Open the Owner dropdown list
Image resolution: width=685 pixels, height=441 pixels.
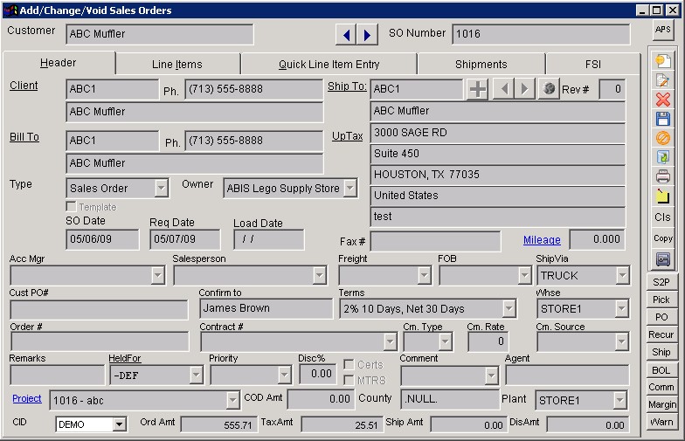coord(349,188)
